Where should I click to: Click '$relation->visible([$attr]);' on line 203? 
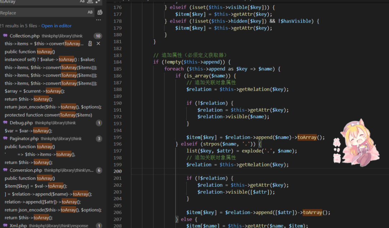[236, 192]
